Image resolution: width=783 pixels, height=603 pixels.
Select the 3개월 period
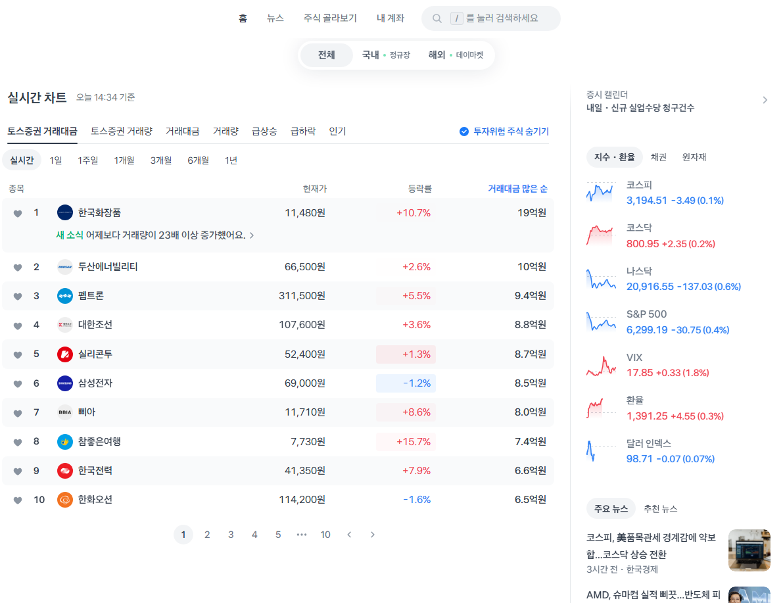pos(161,160)
